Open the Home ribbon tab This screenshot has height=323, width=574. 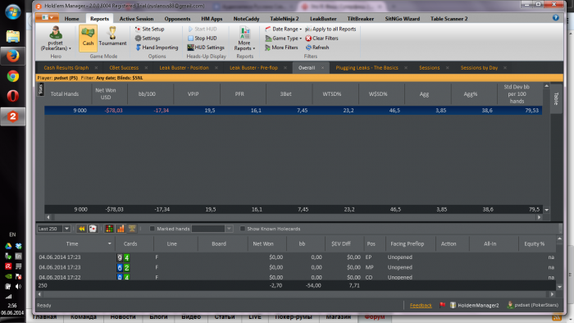click(71, 19)
